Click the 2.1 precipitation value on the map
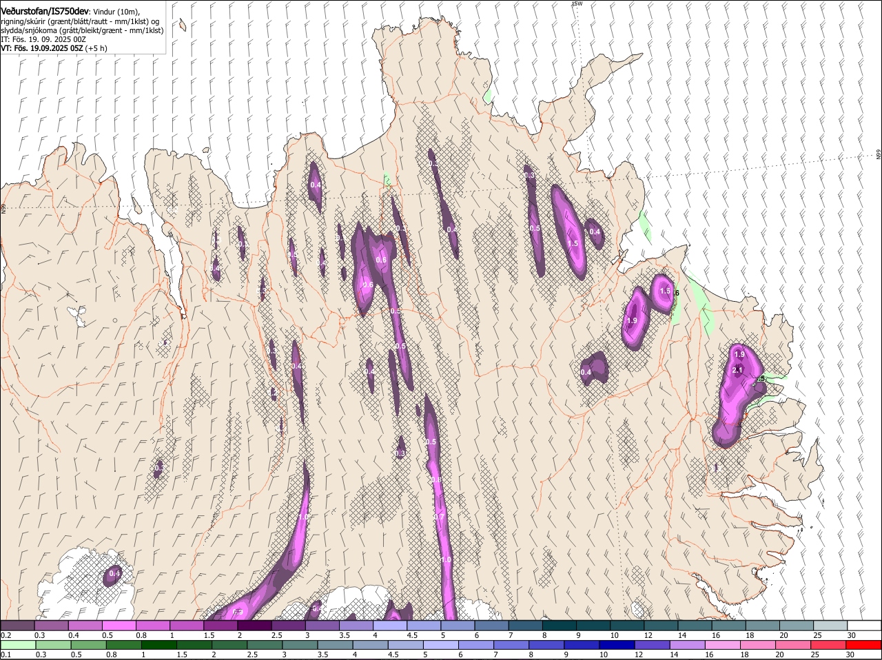The width and height of the screenshot is (882, 660). 737,370
